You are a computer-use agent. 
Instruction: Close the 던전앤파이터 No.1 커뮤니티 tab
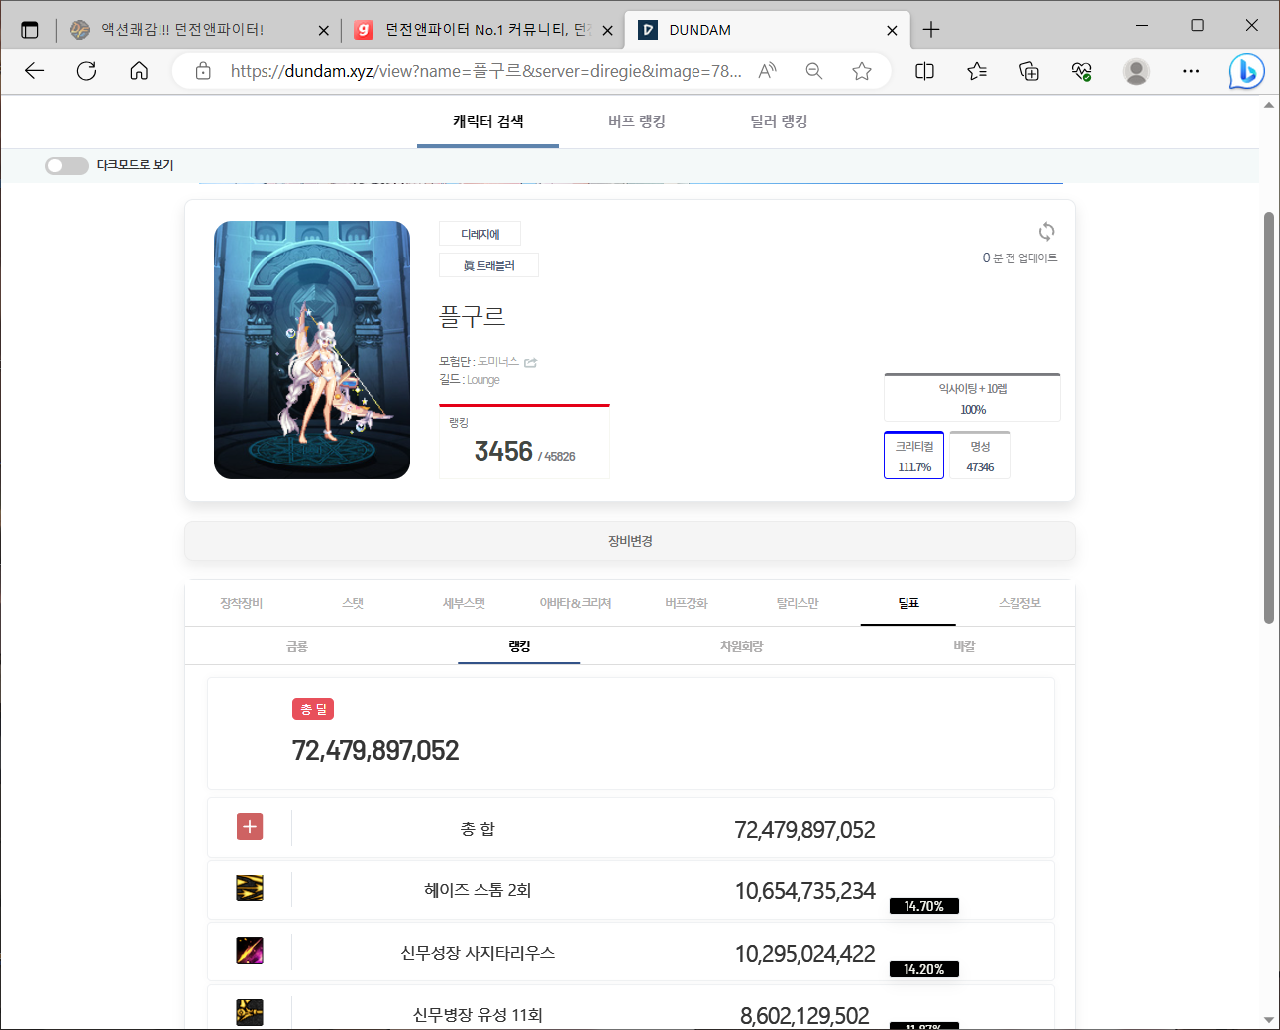[607, 30]
